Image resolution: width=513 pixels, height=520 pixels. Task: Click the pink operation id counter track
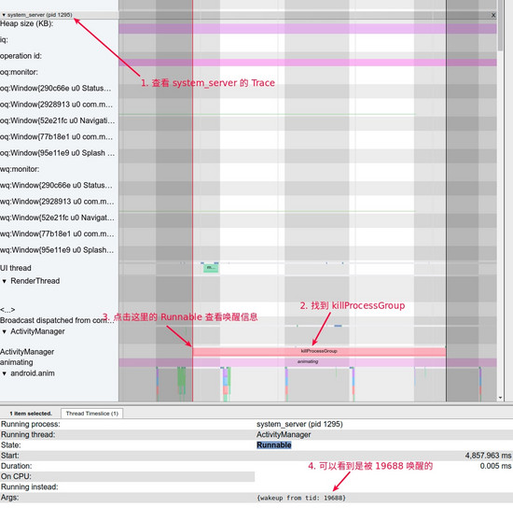pos(308,63)
